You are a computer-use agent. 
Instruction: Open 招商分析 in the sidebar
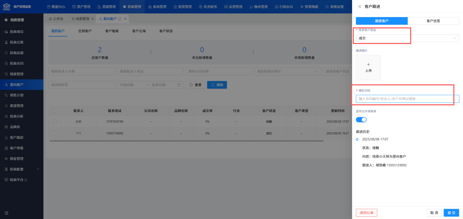pyautogui.click(x=22, y=116)
